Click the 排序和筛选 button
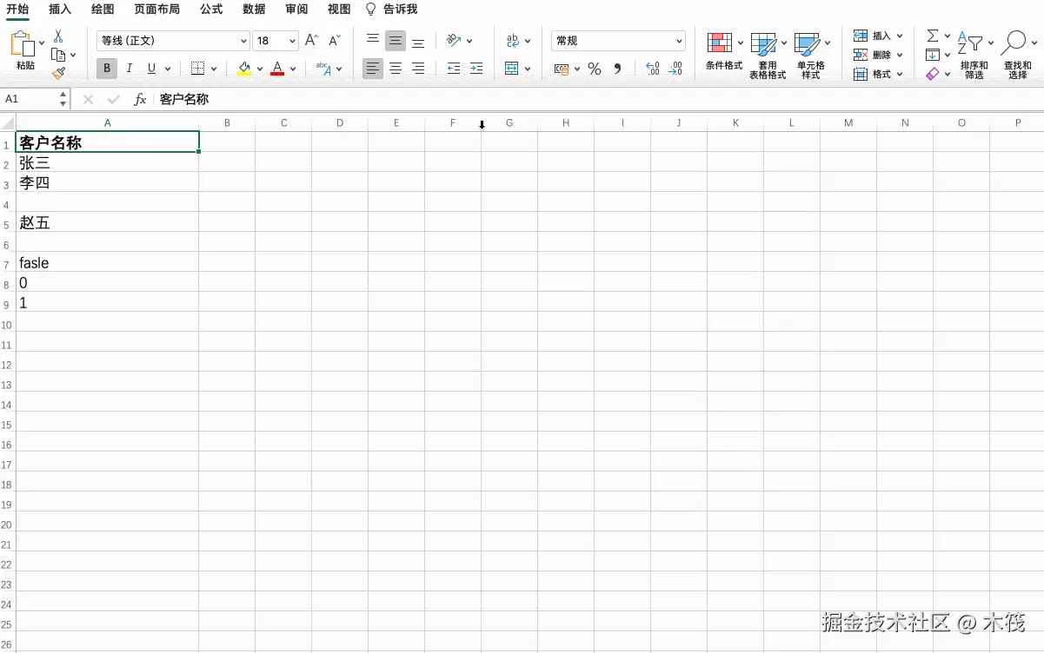1044x653 pixels. [x=974, y=56]
